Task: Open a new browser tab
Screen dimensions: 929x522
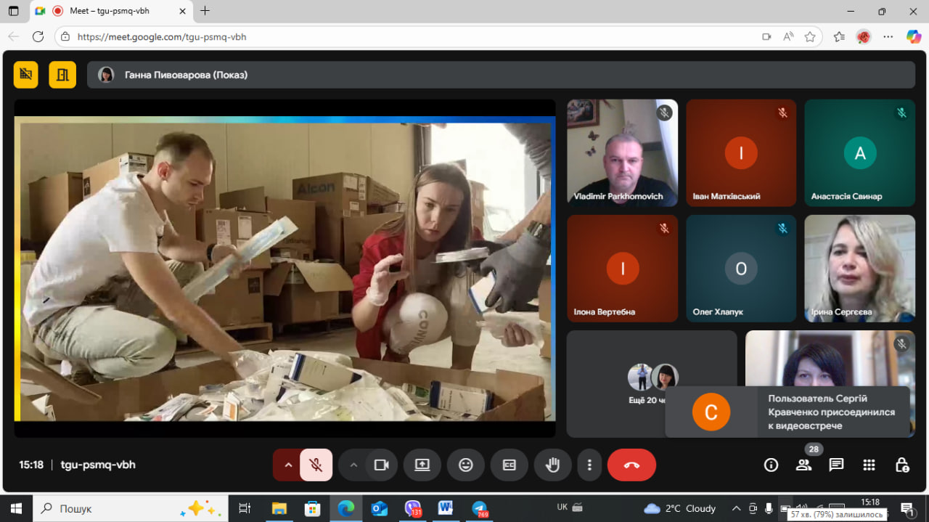Action: (205, 11)
